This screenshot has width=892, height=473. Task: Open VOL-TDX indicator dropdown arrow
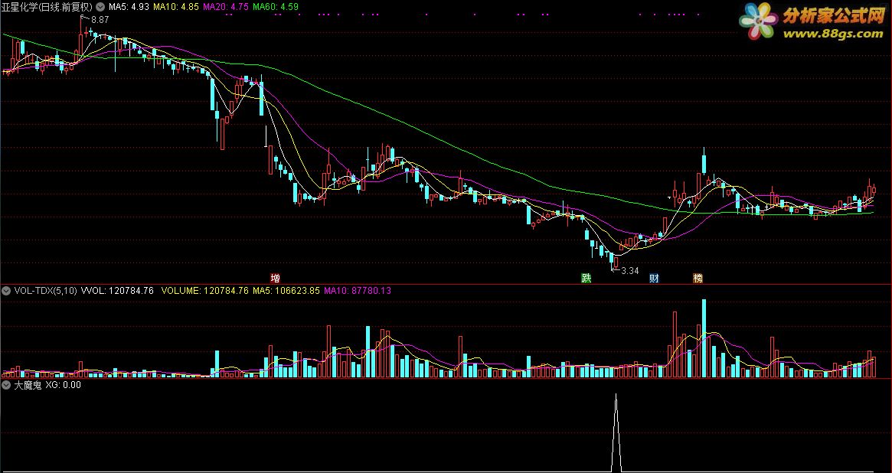pyautogui.click(x=6, y=291)
